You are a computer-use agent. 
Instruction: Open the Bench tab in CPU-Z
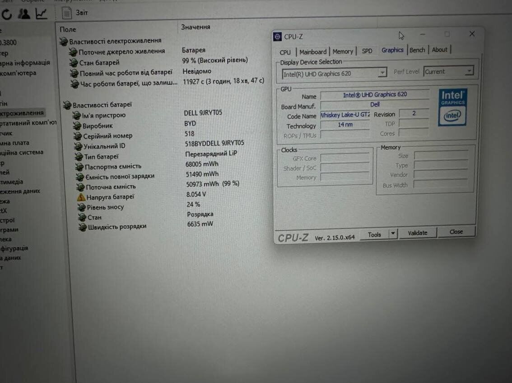click(x=417, y=50)
